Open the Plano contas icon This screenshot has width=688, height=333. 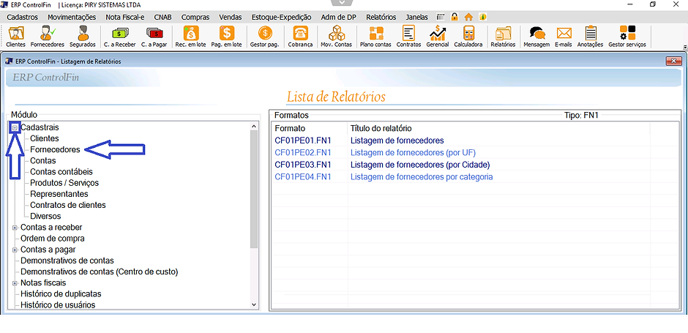pos(375,37)
